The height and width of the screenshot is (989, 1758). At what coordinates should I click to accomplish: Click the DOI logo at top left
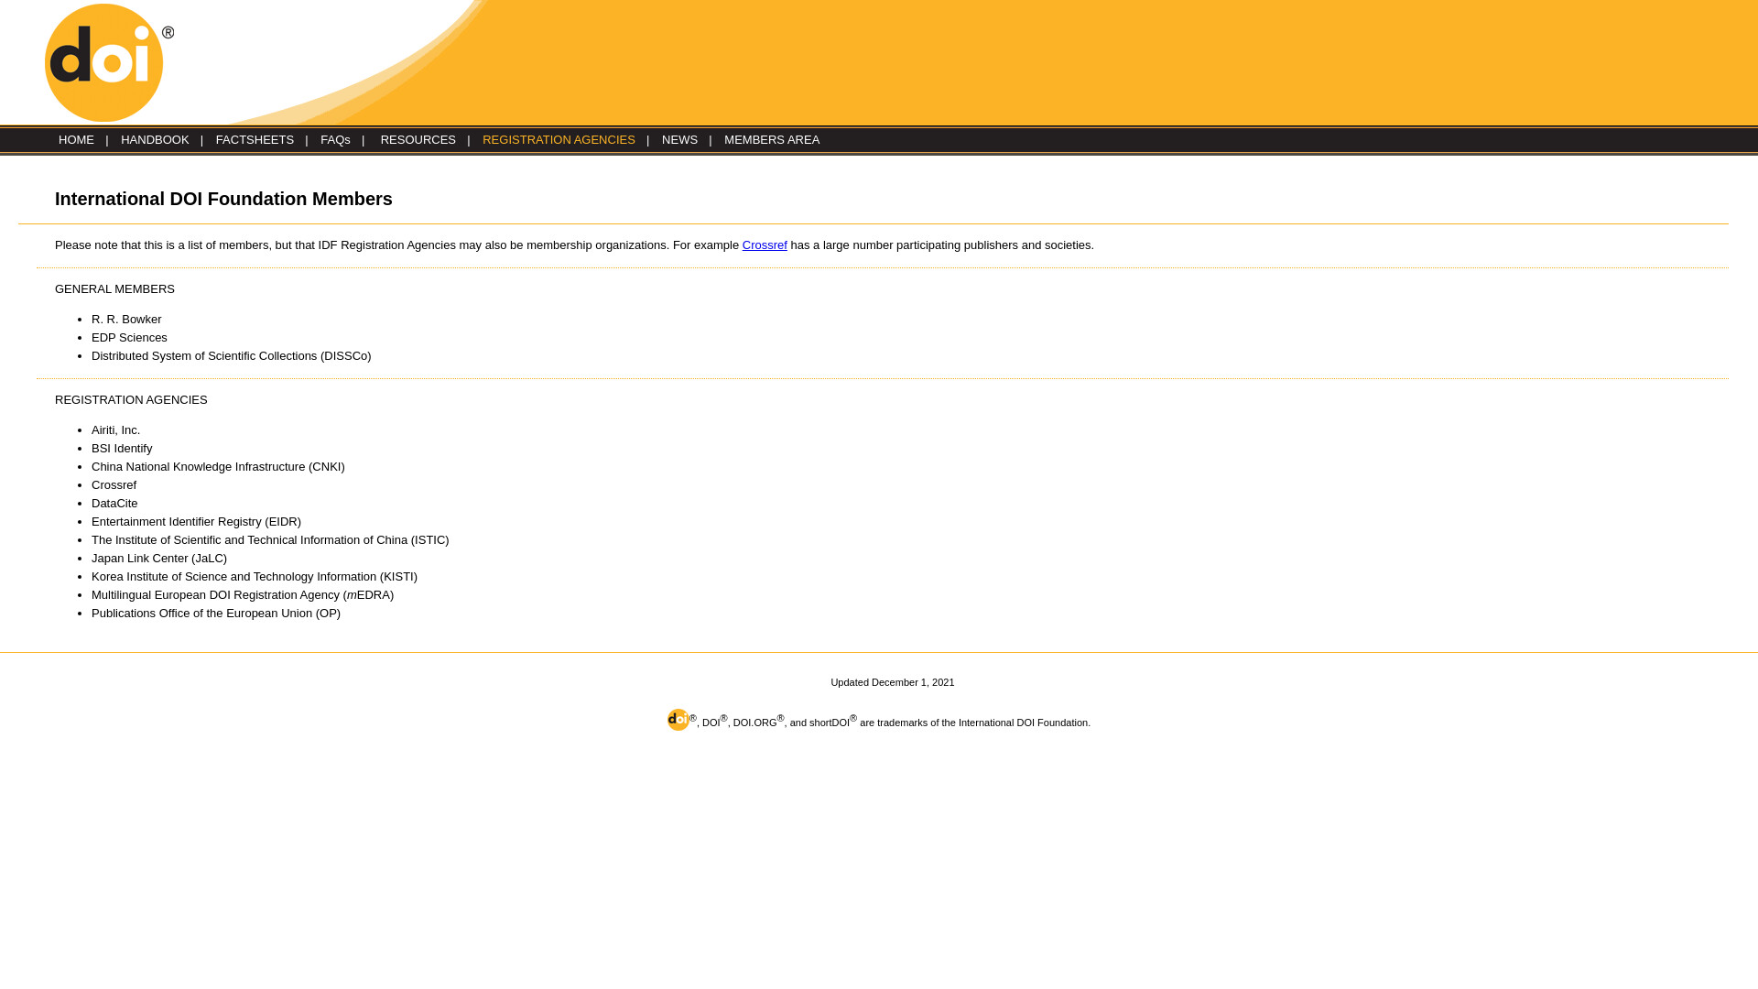click(x=109, y=62)
